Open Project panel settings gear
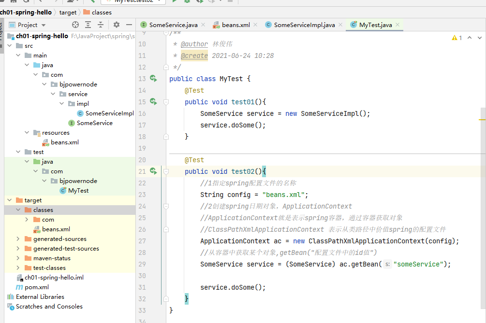Viewport: 486px width, 323px height. 116,25
